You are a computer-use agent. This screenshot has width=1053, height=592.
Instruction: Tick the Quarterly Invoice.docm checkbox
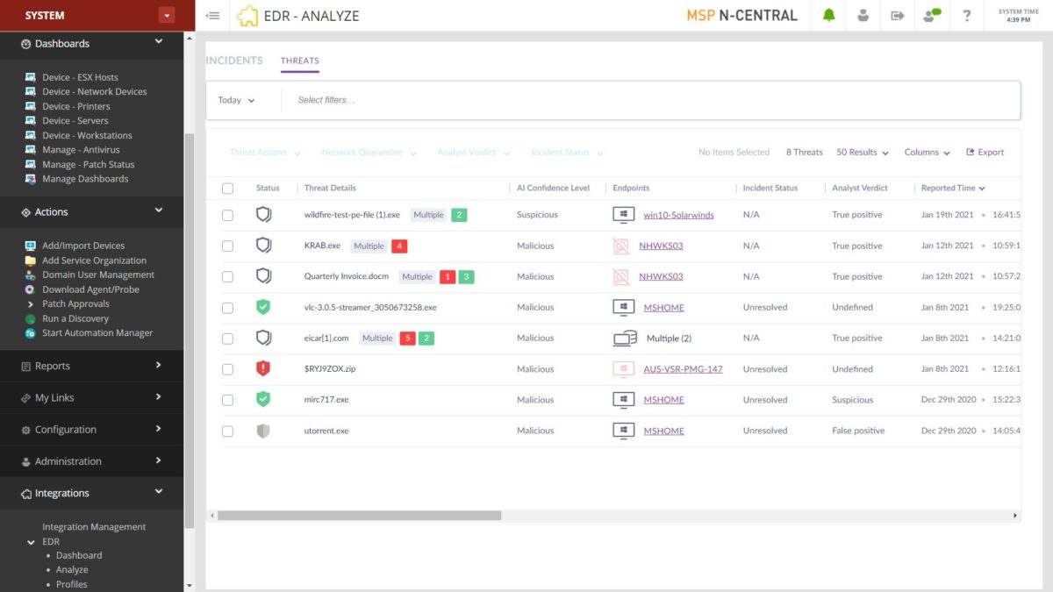tap(228, 276)
